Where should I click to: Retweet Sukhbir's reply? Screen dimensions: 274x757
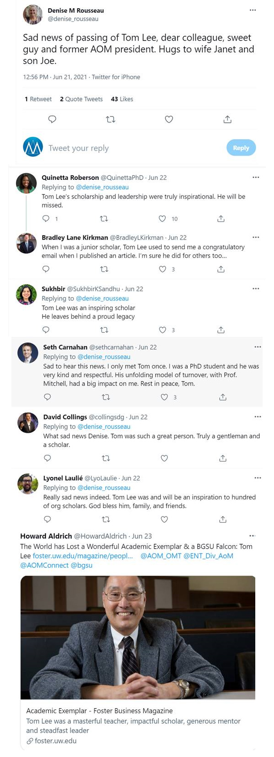(x=104, y=330)
